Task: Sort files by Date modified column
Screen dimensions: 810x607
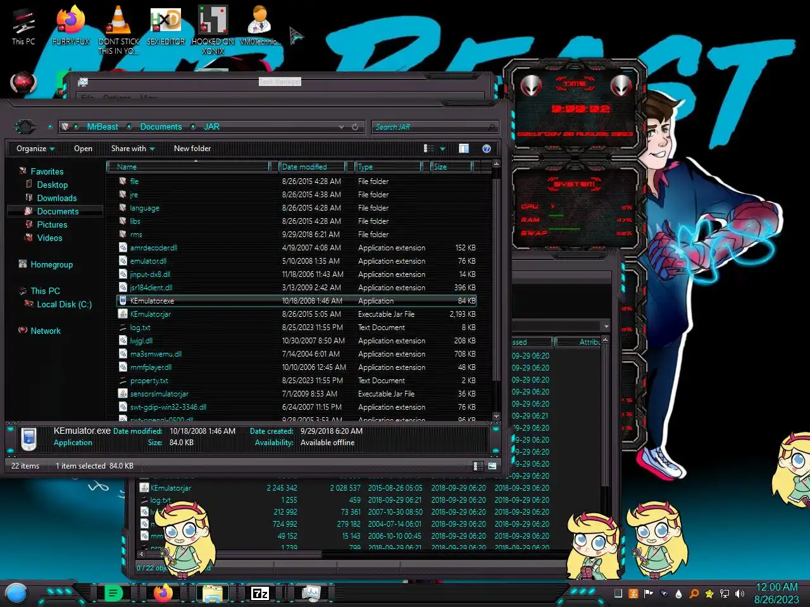Action: tap(313, 167)
